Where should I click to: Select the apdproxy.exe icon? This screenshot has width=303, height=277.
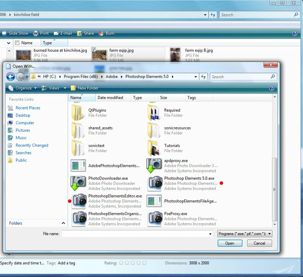[x=154, y=166]
